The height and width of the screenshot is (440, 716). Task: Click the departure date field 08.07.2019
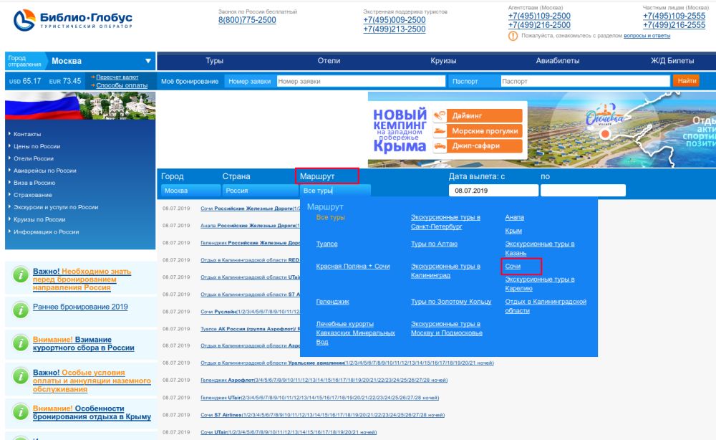tap(493, 191)
